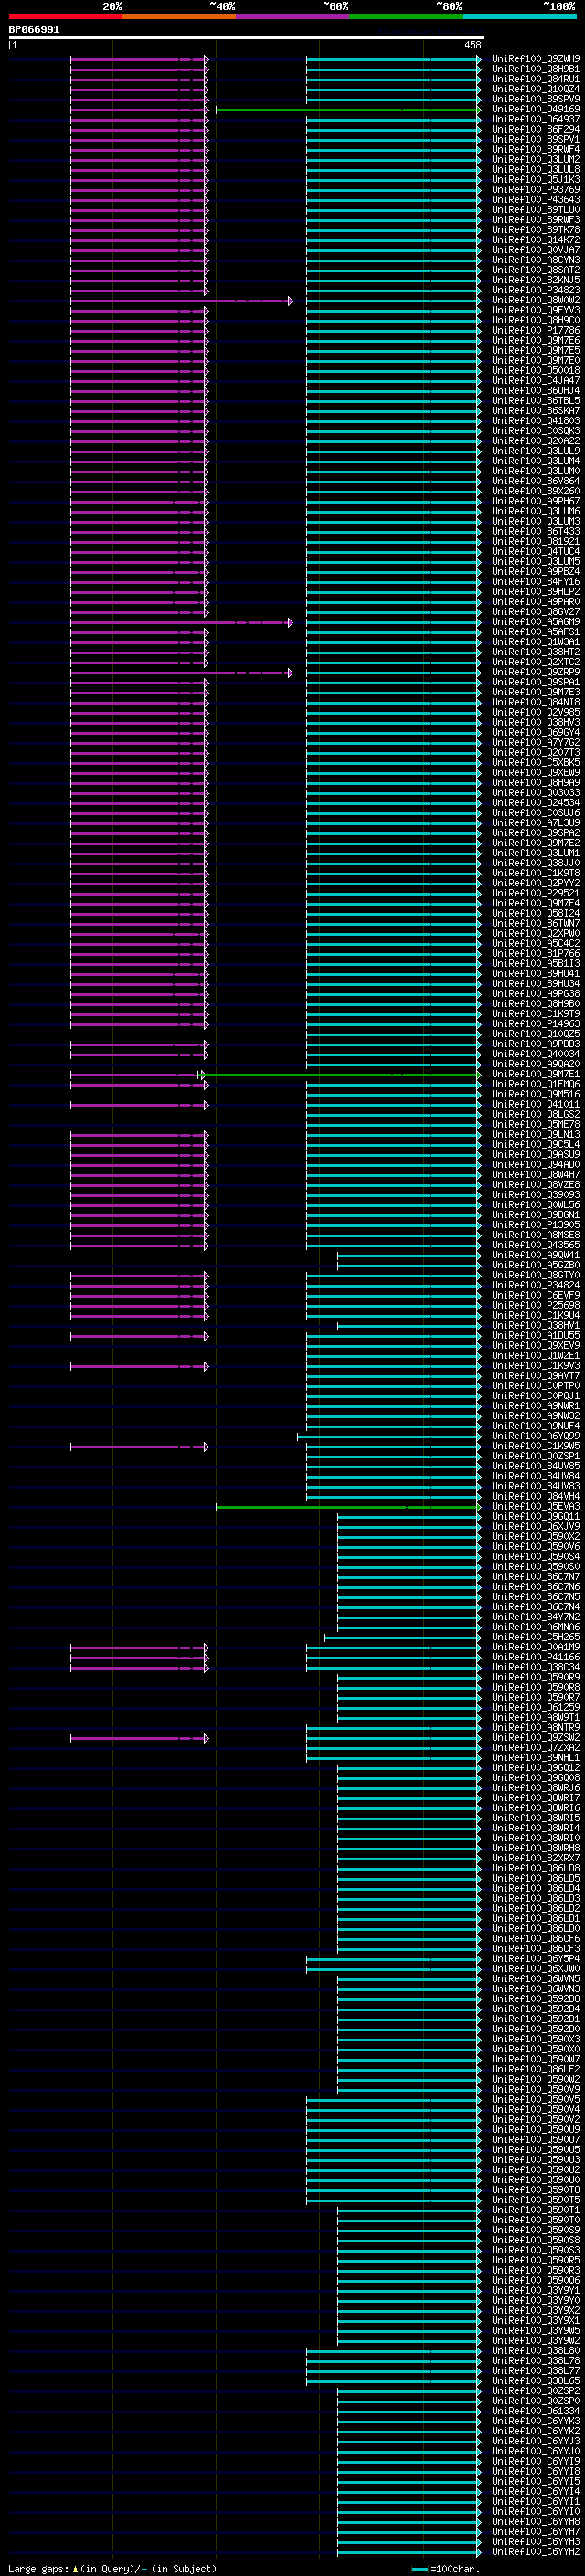Click label UniRef100_Q38HV1
This screenshot has width=585, height=2576.
coord(536,1325)
